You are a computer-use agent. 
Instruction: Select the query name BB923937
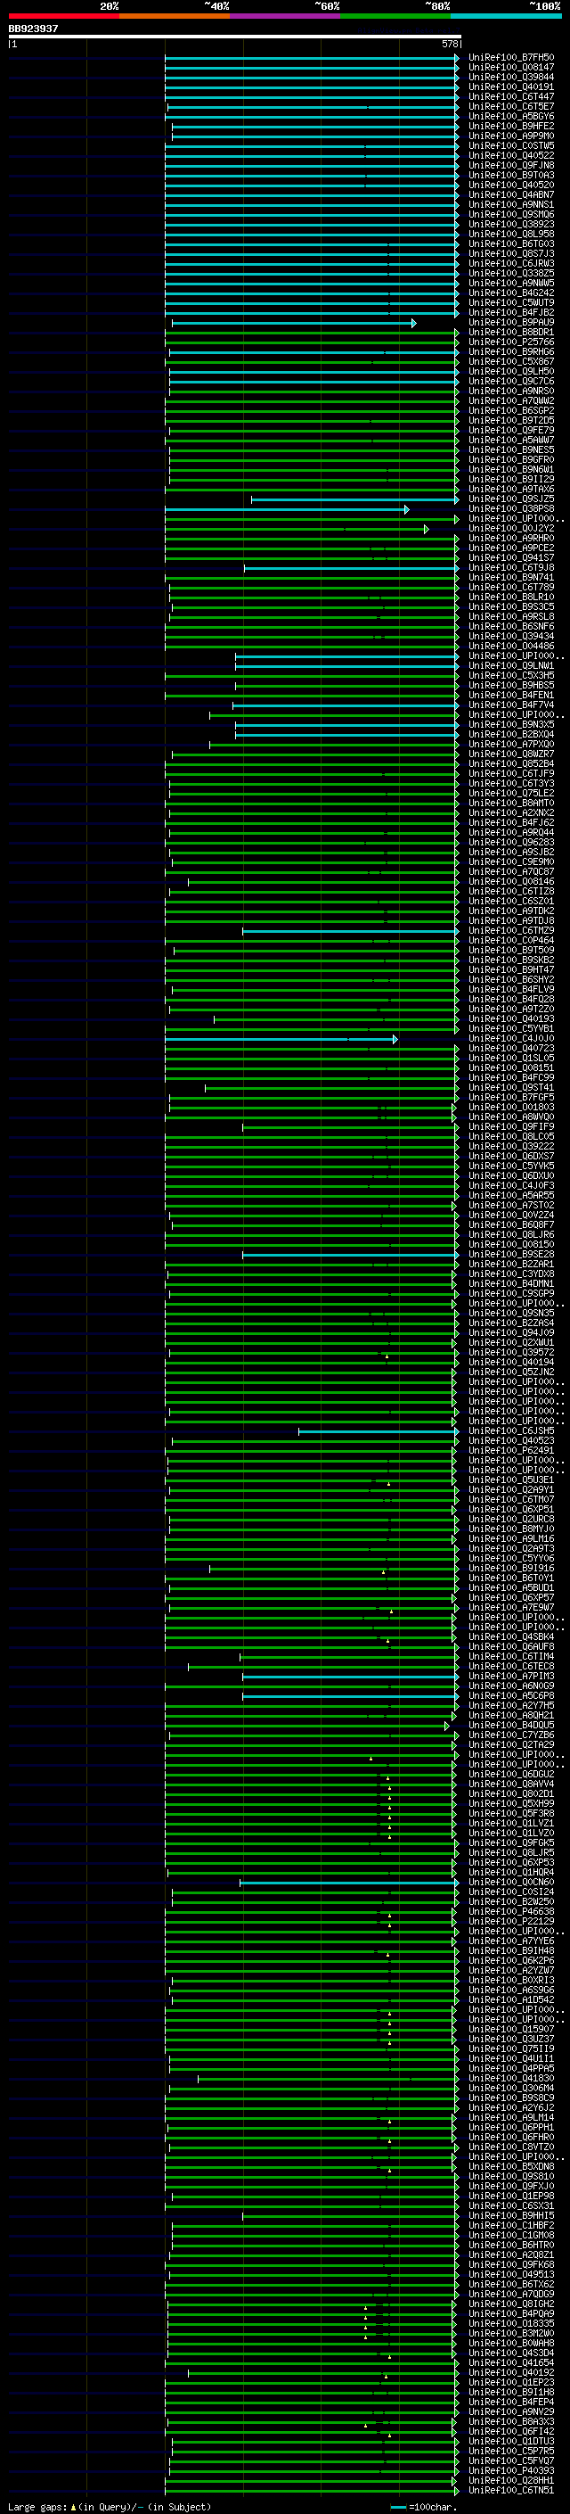coord(33,29)
